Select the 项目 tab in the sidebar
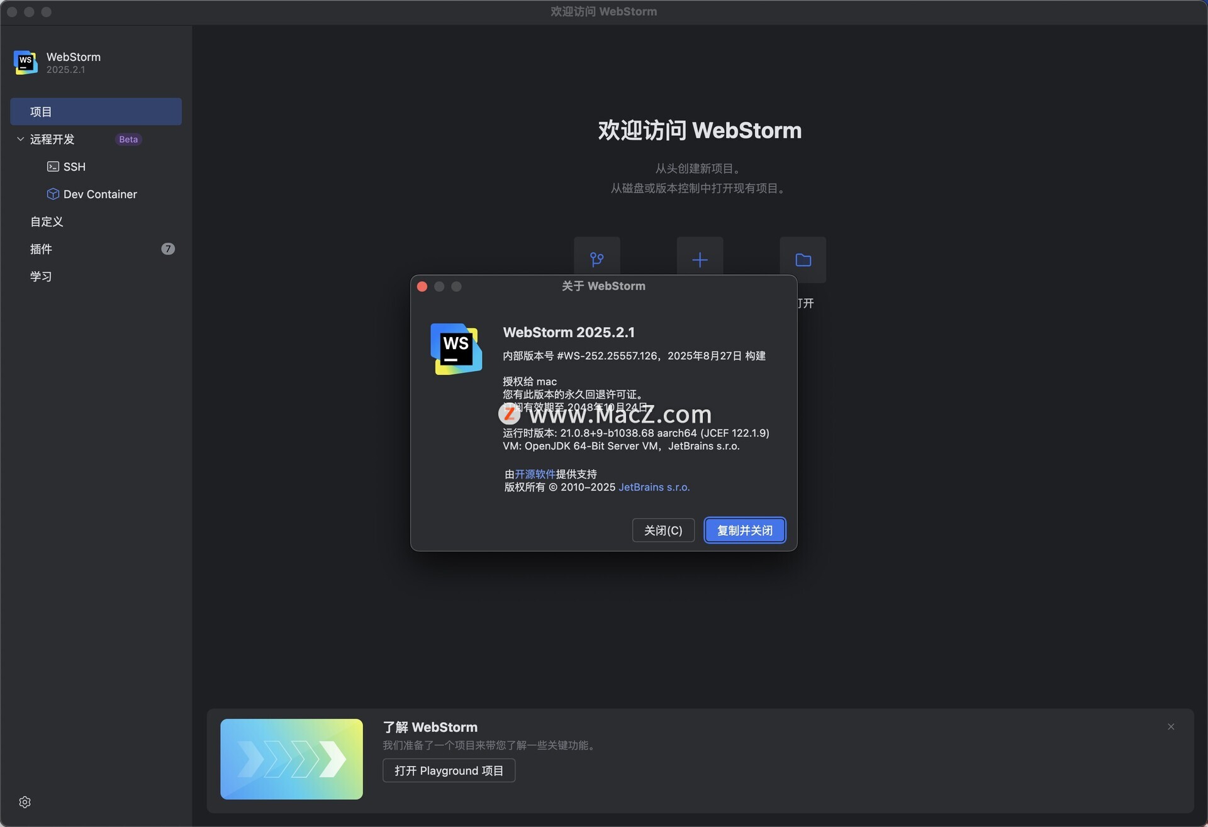Image resolution: width=1208 pixels, height=827 pixels. (96, 111)
